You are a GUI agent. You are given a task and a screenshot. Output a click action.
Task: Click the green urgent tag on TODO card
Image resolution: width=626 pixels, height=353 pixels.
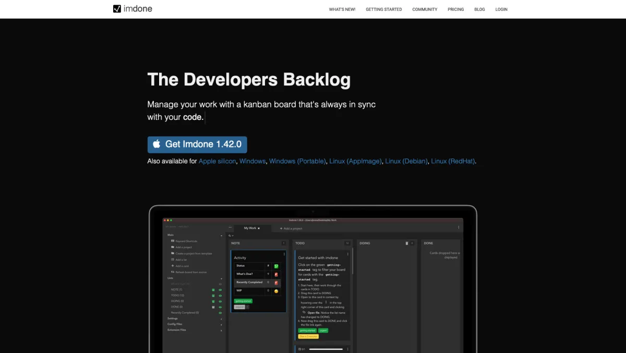click(323, 331)
